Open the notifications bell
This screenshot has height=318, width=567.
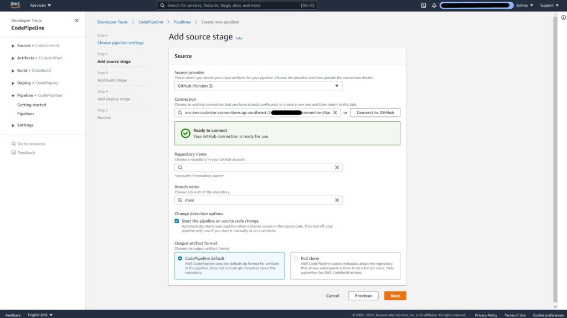(434, 6)
